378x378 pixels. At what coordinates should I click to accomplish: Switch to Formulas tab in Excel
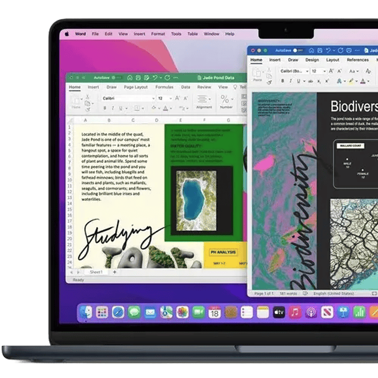(x=164, y=87)
